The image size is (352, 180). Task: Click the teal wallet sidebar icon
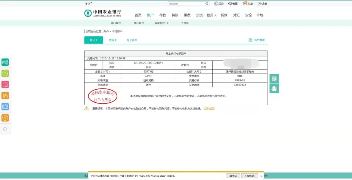[5, 62]
